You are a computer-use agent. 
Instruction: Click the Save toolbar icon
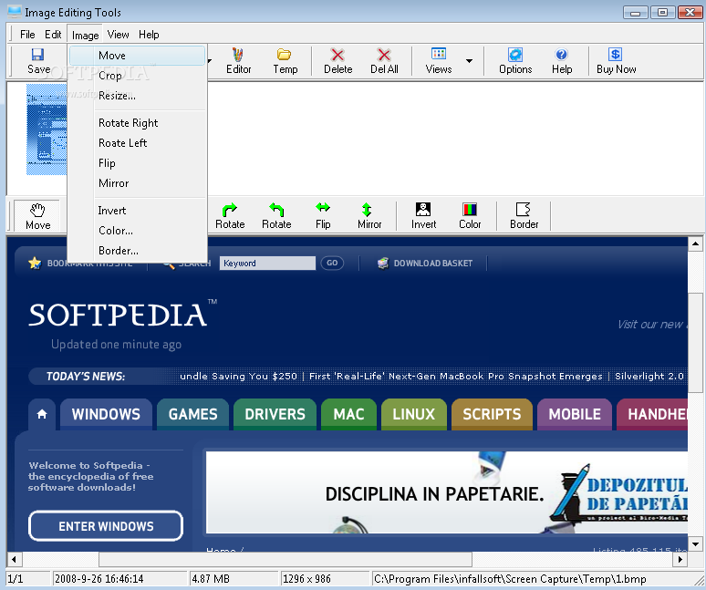tap(37, 61)
